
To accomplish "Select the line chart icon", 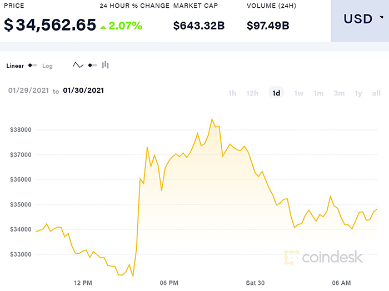I will (x=78, y=65).
